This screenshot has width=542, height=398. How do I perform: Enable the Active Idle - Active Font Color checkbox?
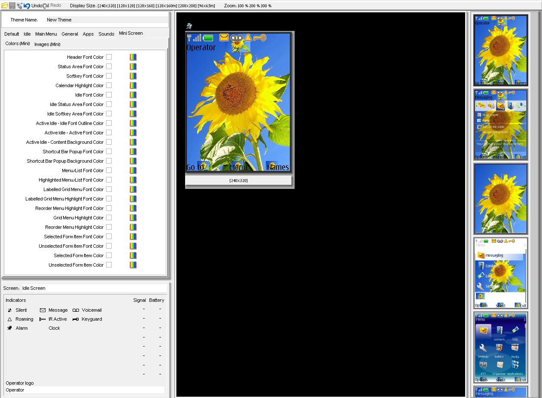coord(109,133)
